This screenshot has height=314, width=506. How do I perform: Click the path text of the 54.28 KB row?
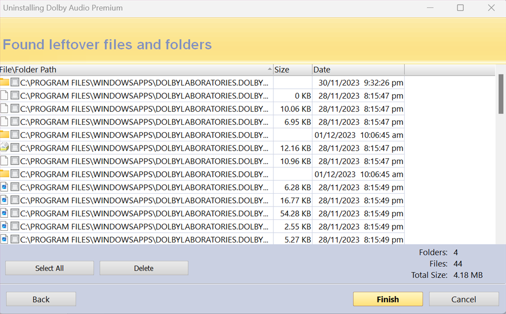[x=144, y=213]
